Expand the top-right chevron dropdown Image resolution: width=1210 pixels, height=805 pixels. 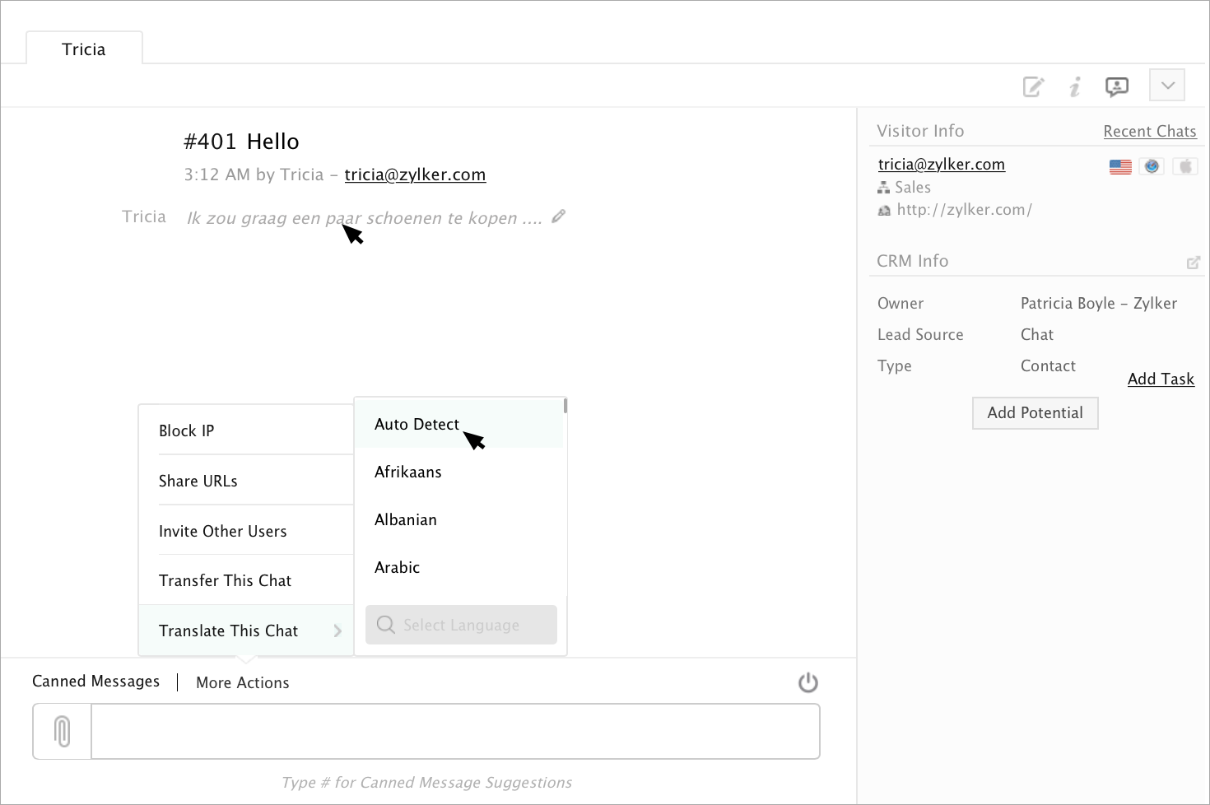tap(1167, 86)
